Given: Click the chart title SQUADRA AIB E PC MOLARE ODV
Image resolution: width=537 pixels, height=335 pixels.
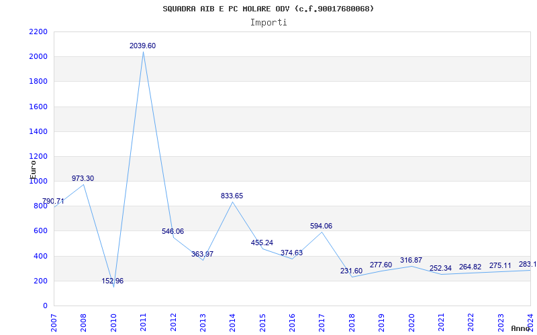Looking at the screenshot, I should (x=268, y=9).
